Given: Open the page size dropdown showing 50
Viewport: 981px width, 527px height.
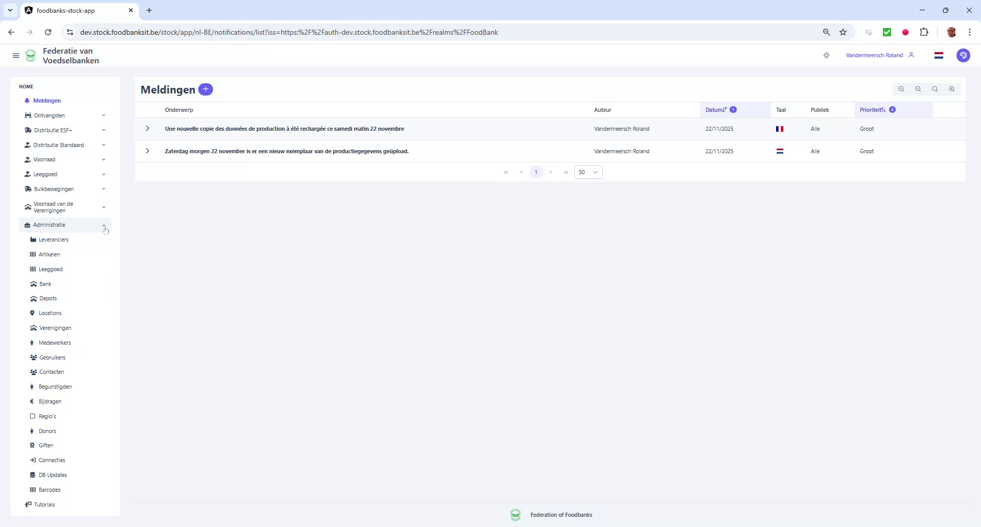Looking at the screenshot, I should coord(588,172).
